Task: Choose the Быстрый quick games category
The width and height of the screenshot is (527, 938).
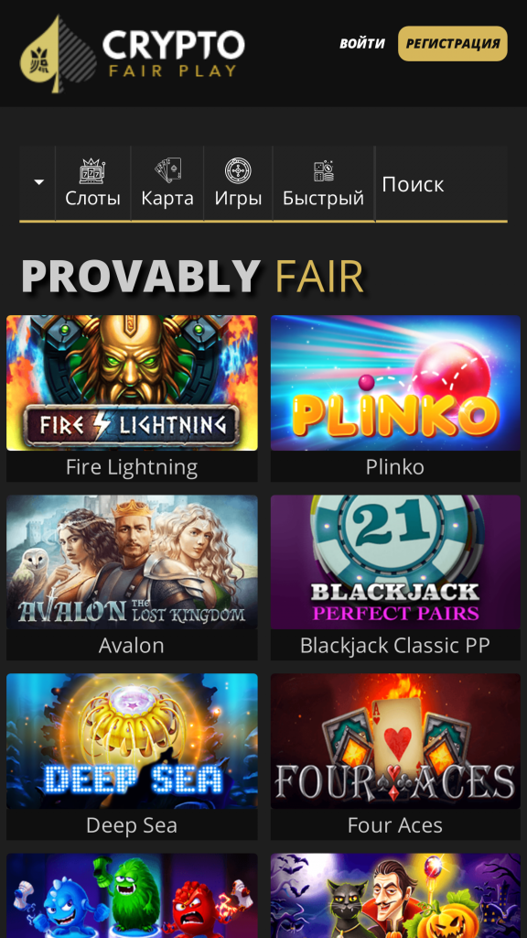Action: (x=323, y=183)
